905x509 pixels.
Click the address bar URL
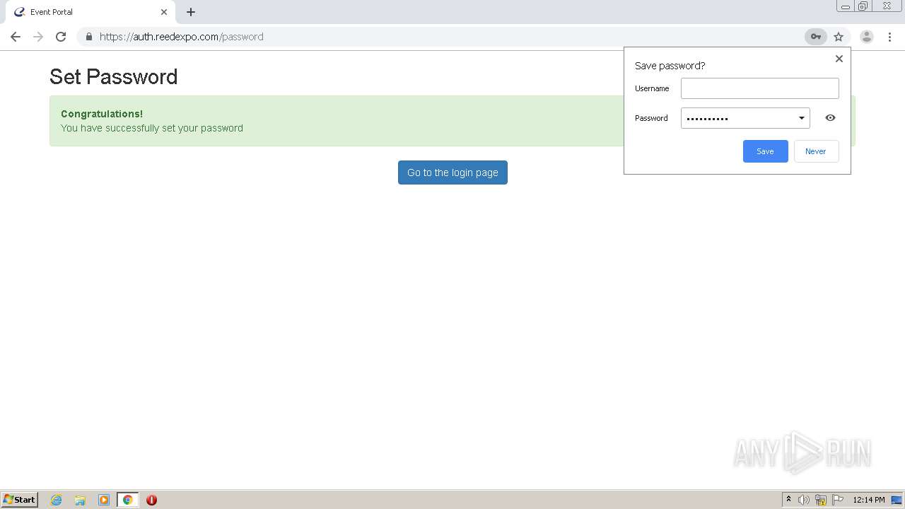pyautogui.click(x=182, y=37)
